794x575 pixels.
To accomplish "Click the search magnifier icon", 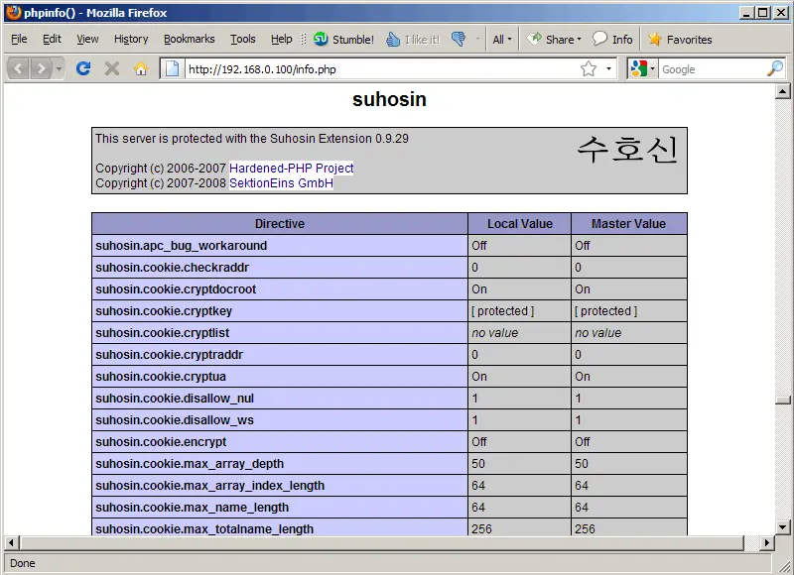I will pyautogui.click(x=775, y=68).
